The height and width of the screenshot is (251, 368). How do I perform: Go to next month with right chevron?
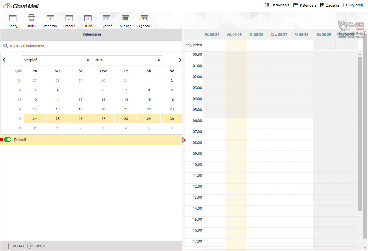180,60
